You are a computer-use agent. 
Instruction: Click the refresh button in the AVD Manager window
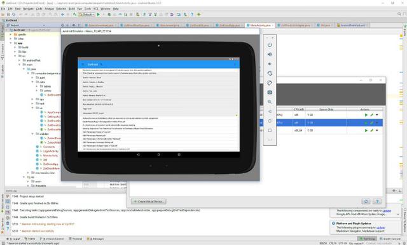tap(366, 201)
